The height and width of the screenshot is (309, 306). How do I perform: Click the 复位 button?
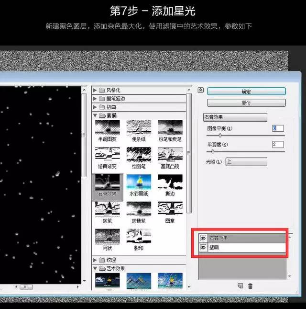click(x=246, y=103)
